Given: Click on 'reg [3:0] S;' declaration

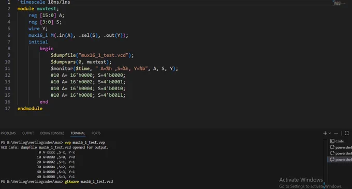Looking at the screenshot, I should [x=45, y=22].
